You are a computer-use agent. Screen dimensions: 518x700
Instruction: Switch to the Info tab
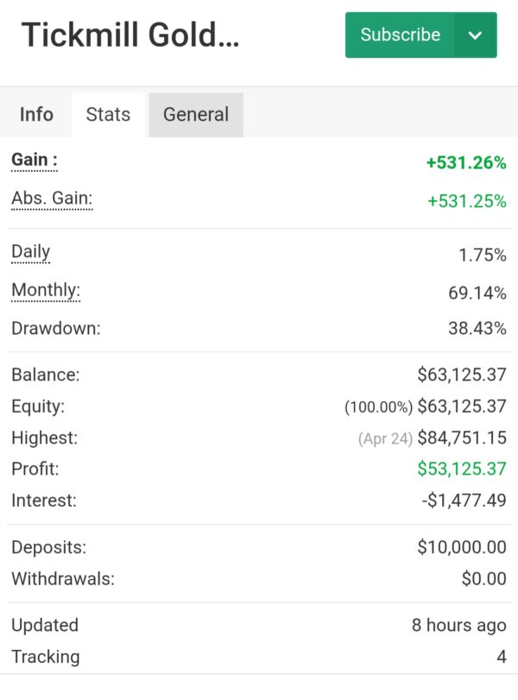[36, 114]
